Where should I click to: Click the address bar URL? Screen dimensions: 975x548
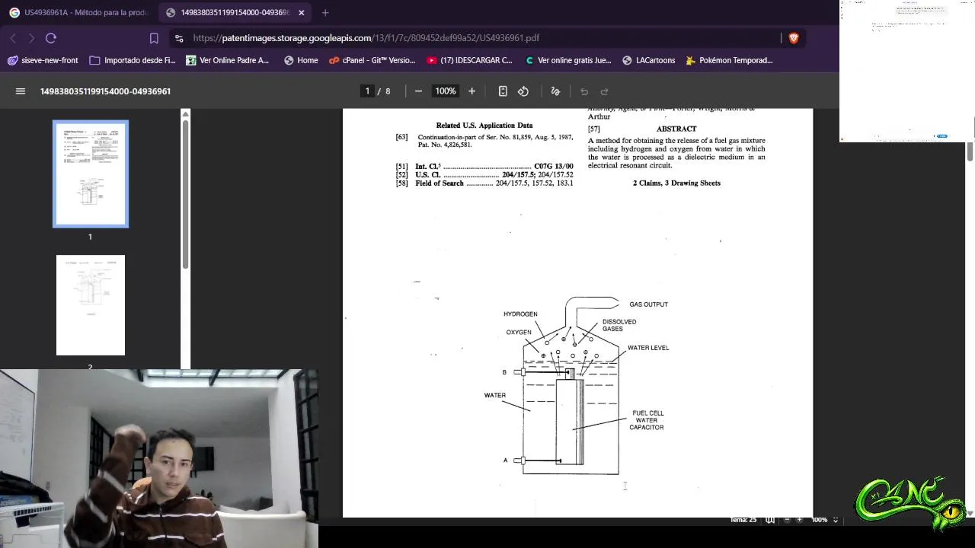pyautogui.click(x=366, y=38)
